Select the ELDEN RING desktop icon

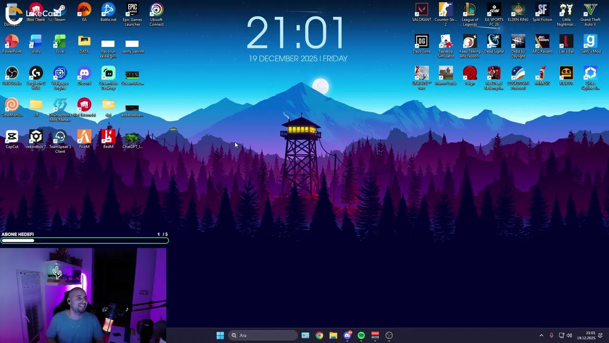(x=518, y=13)
